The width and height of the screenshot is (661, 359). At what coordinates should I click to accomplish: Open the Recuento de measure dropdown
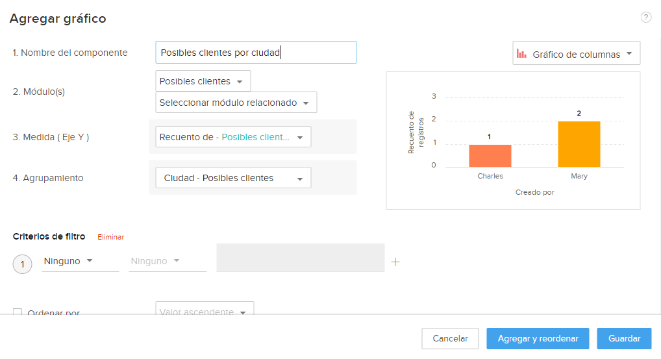(232, 137)
